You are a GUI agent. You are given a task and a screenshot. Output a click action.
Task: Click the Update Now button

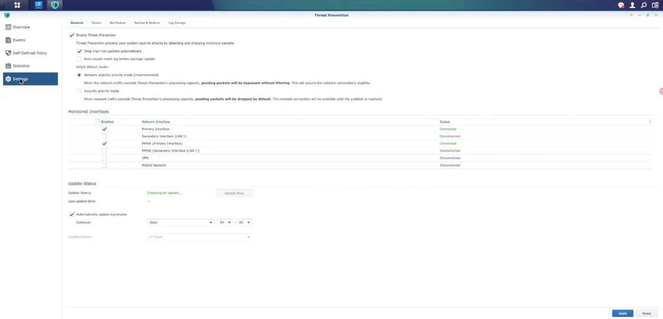point(234,193)
